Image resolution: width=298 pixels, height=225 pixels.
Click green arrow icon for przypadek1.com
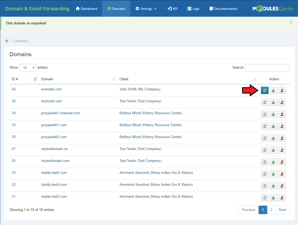tap(273, 126)
